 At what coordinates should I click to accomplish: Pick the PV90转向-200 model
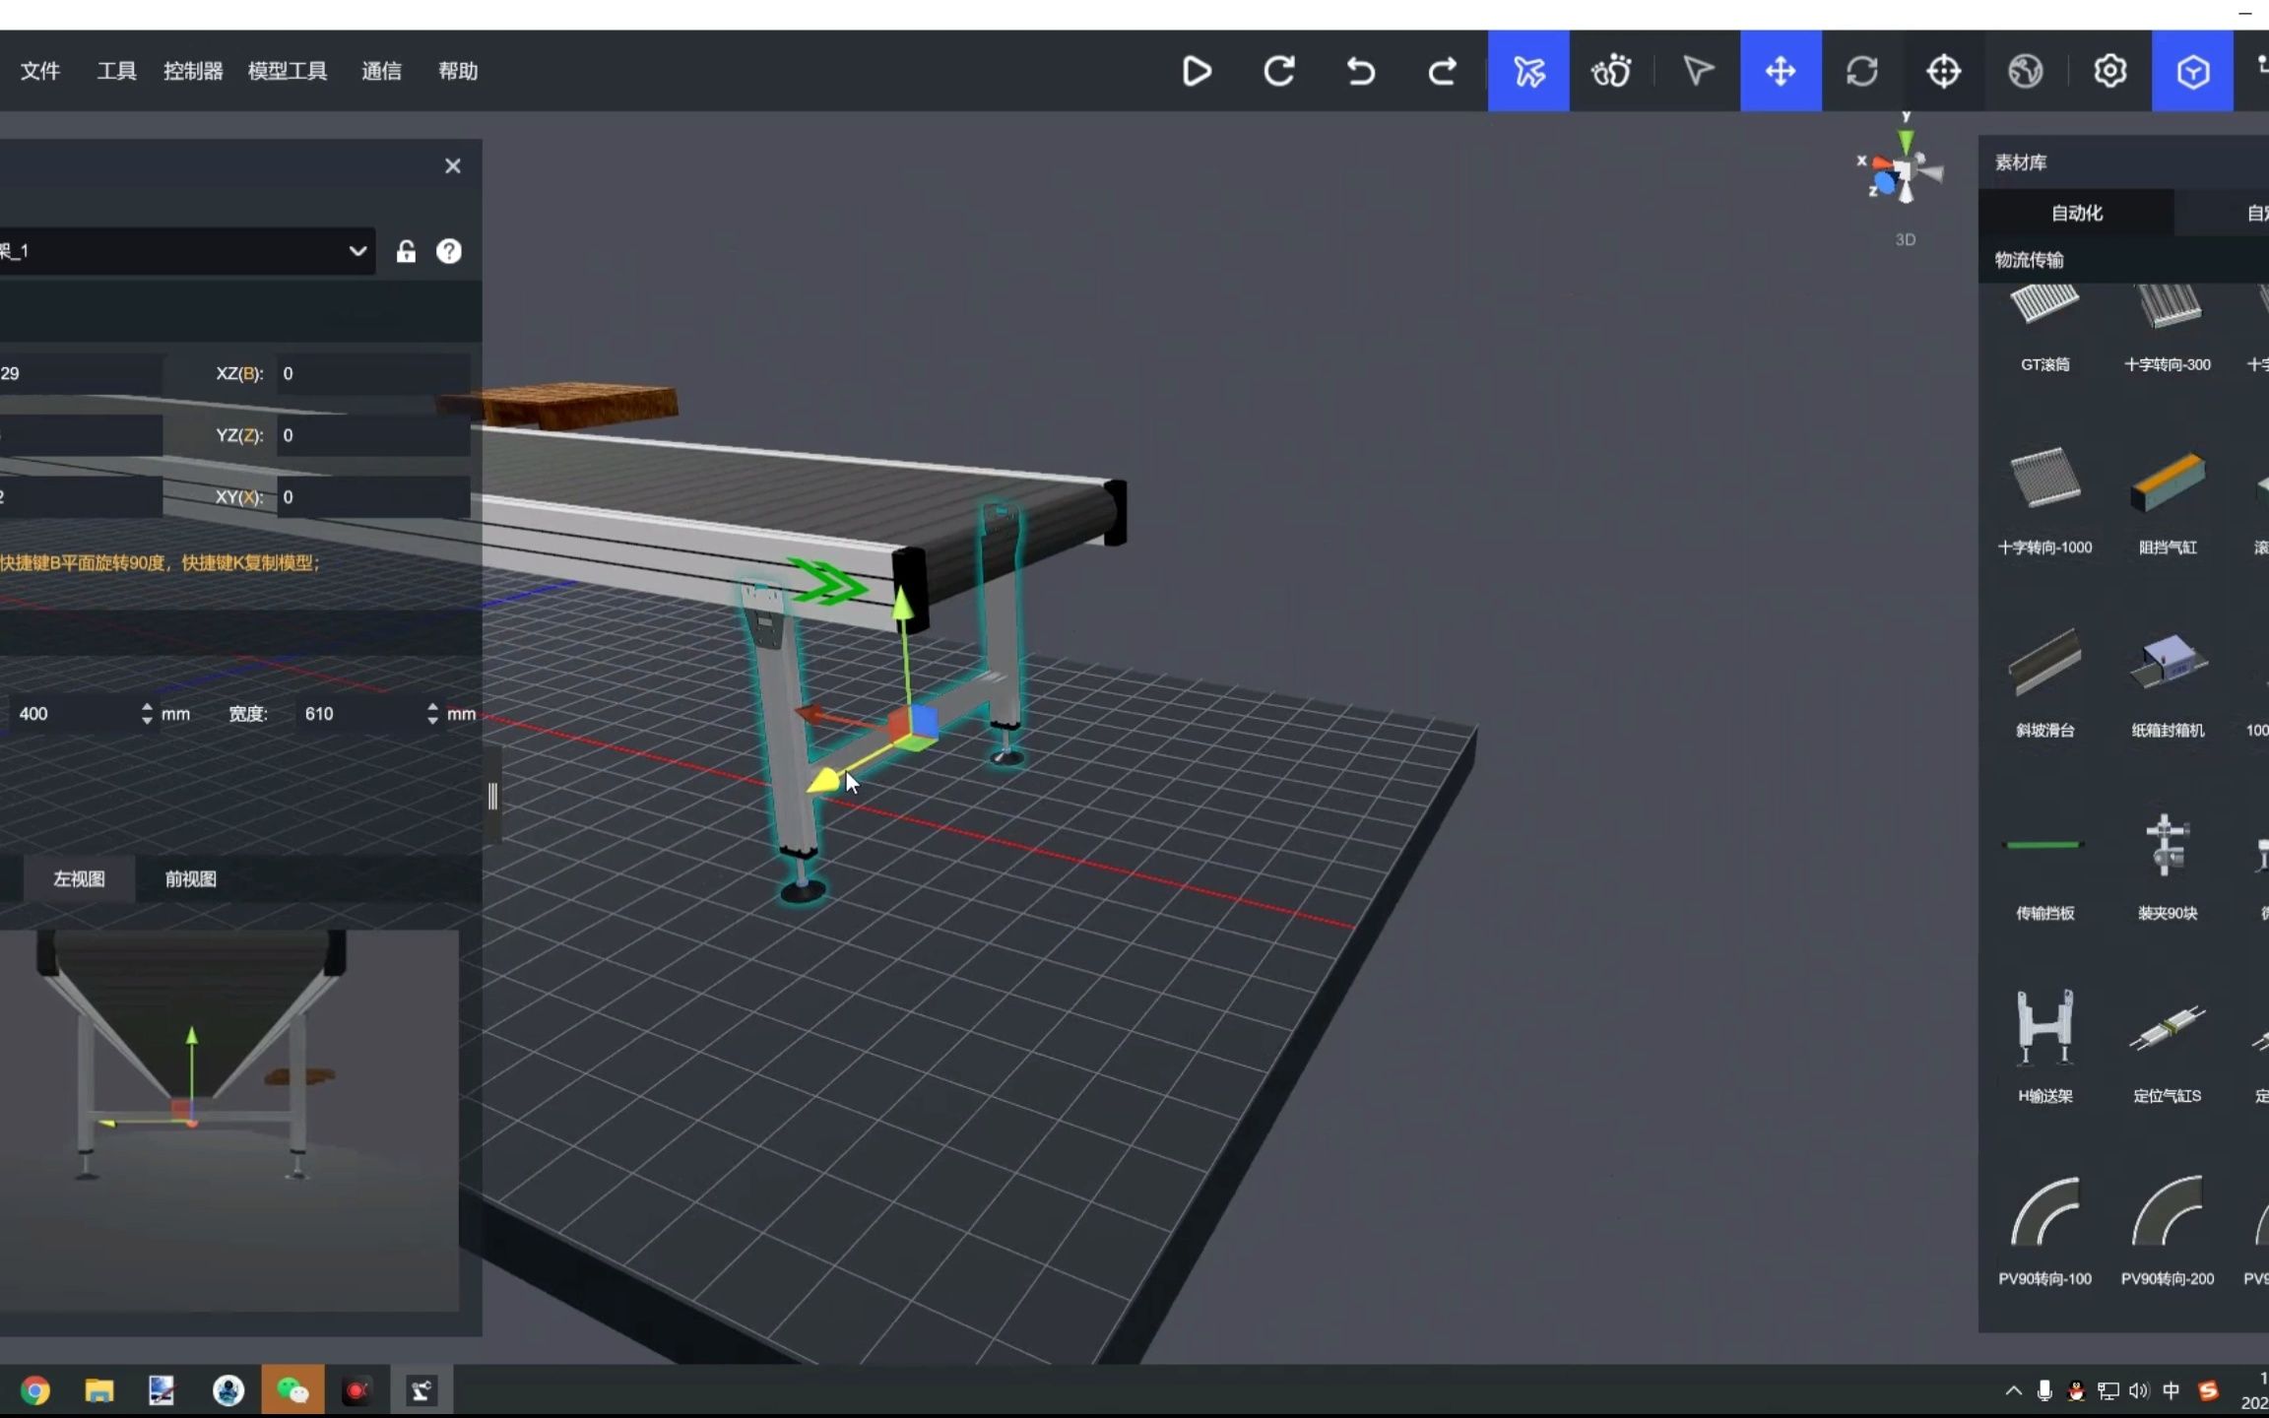[x=2167, y=1231]
